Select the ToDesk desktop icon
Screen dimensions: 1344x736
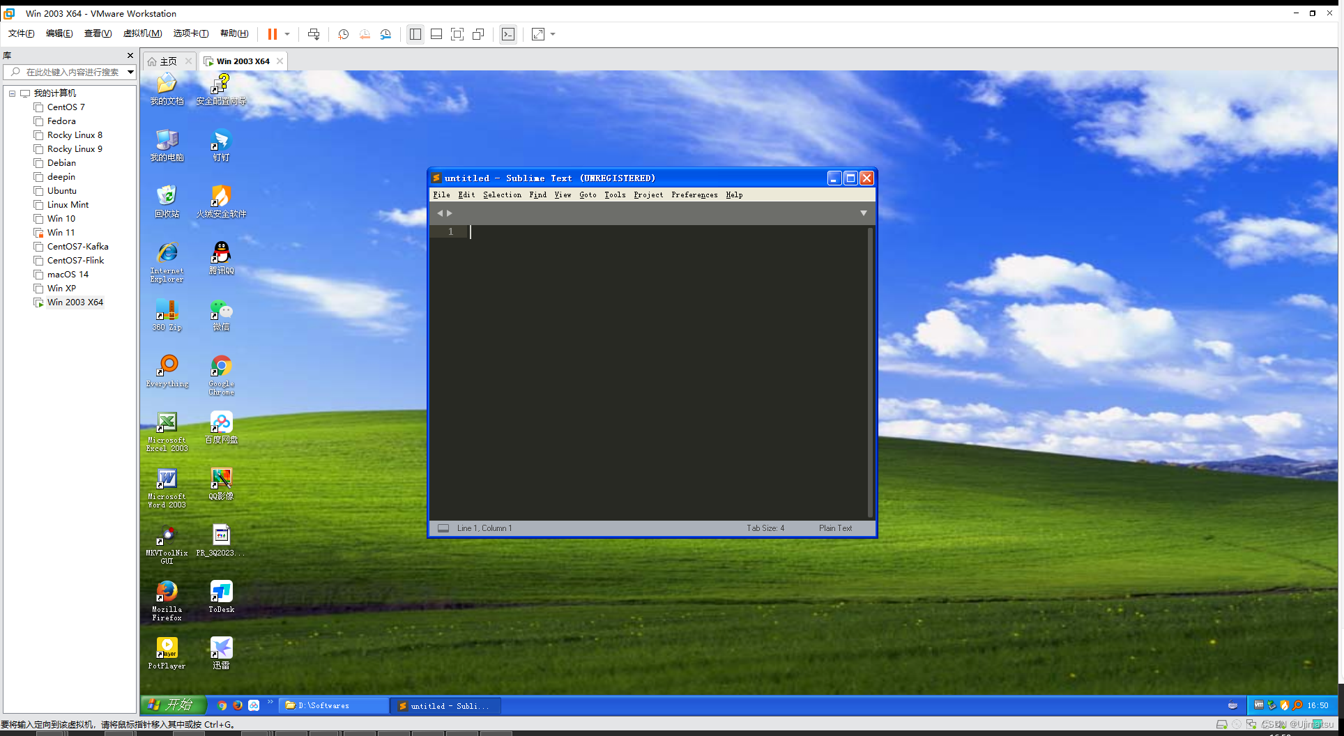221,597
